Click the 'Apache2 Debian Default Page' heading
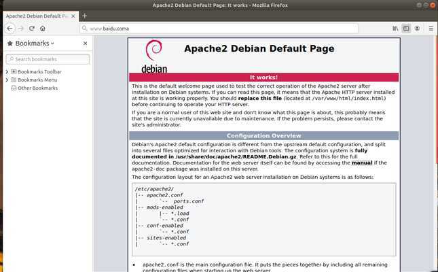This screenshot has width=438, height=272. pyautogui.click(x=259, y=48)
